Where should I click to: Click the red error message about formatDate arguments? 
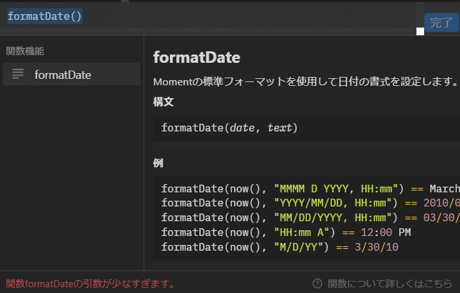[x=90, y=283]
